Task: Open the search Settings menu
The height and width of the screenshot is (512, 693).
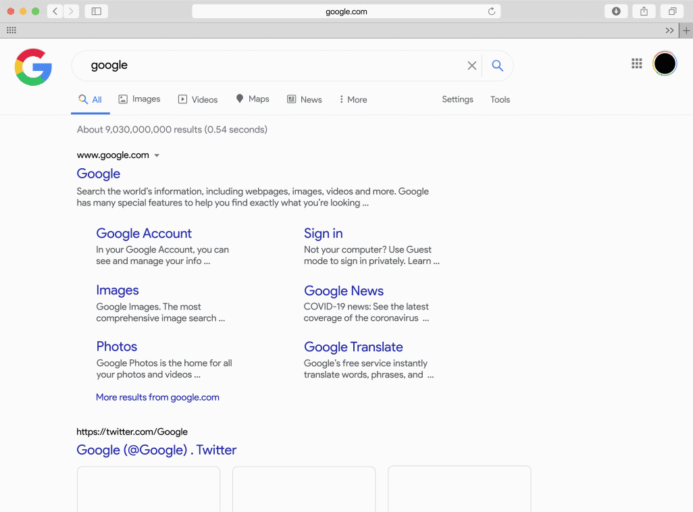Action: point(457,99)
